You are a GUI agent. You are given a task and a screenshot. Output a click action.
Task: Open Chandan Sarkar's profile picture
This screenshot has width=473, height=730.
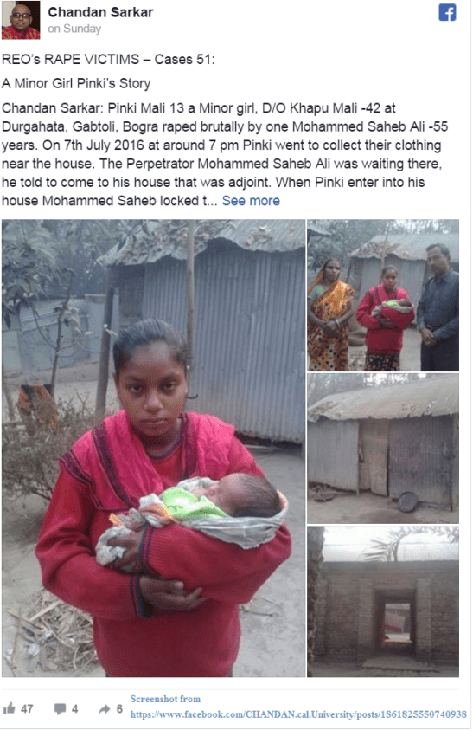21,20
